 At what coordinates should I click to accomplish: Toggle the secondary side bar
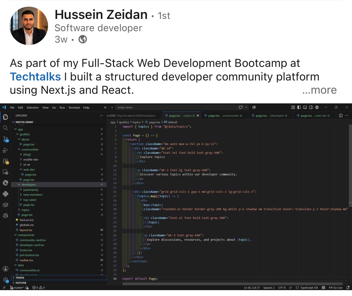point(311,107)
